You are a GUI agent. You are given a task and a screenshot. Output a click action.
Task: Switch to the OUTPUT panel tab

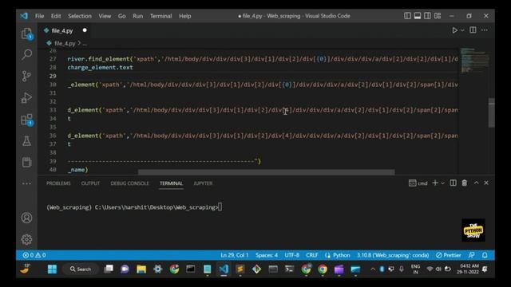tap(90, 183)
